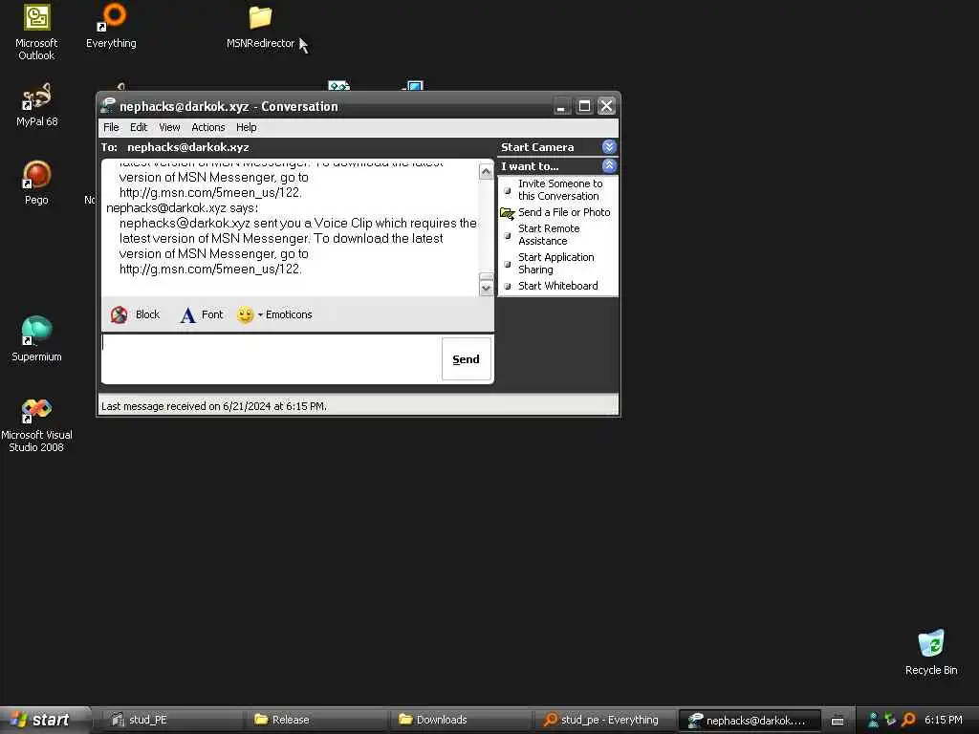Viewport: 979px width, 734px height.
Task: Click 'Last message received' status bar text
Action: point(213,406)
